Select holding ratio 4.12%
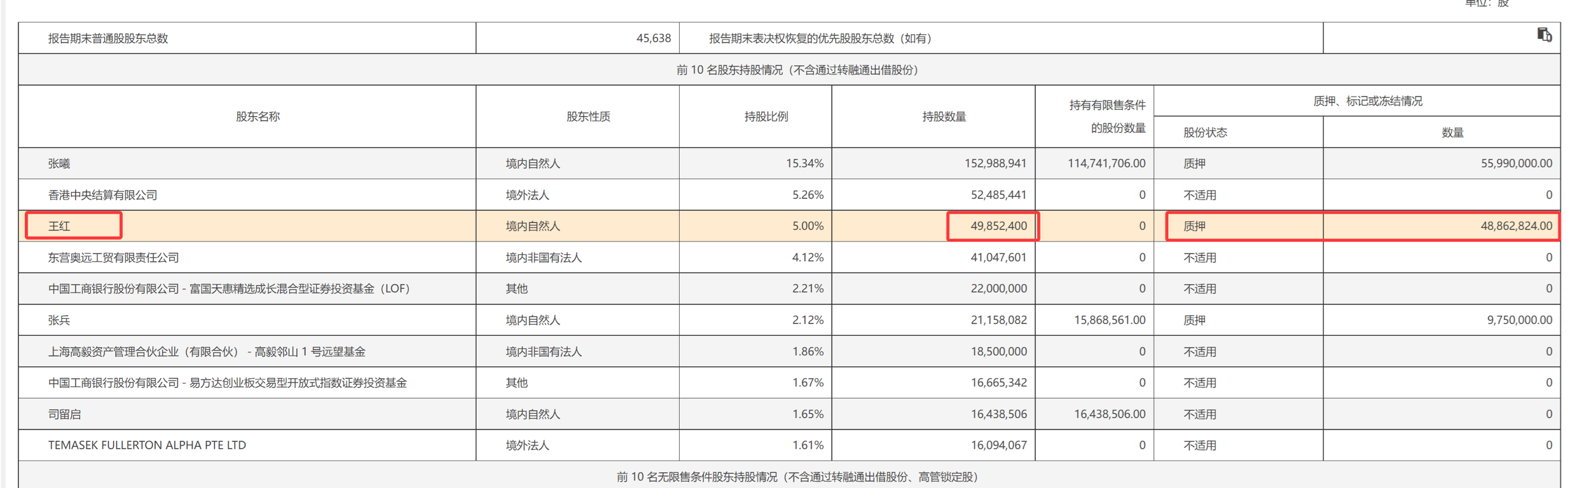The width and height of the screenshot is (1570, 488). pos(808,257)
